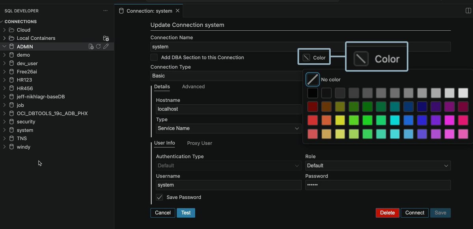
Task: Expand the demo connection chevron
Action: point(4,55)
